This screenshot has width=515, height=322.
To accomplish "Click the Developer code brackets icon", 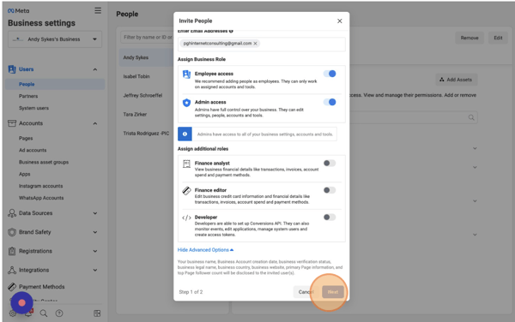I will pyautogui.click(x=186, y=218).
